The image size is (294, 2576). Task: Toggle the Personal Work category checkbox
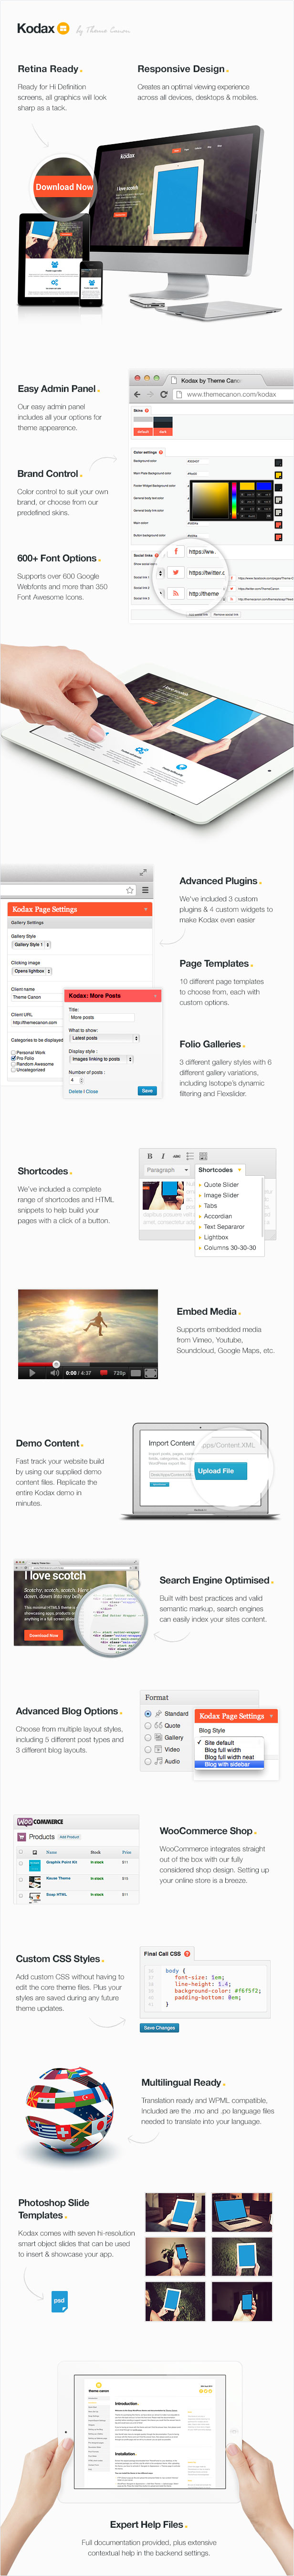13,1052
